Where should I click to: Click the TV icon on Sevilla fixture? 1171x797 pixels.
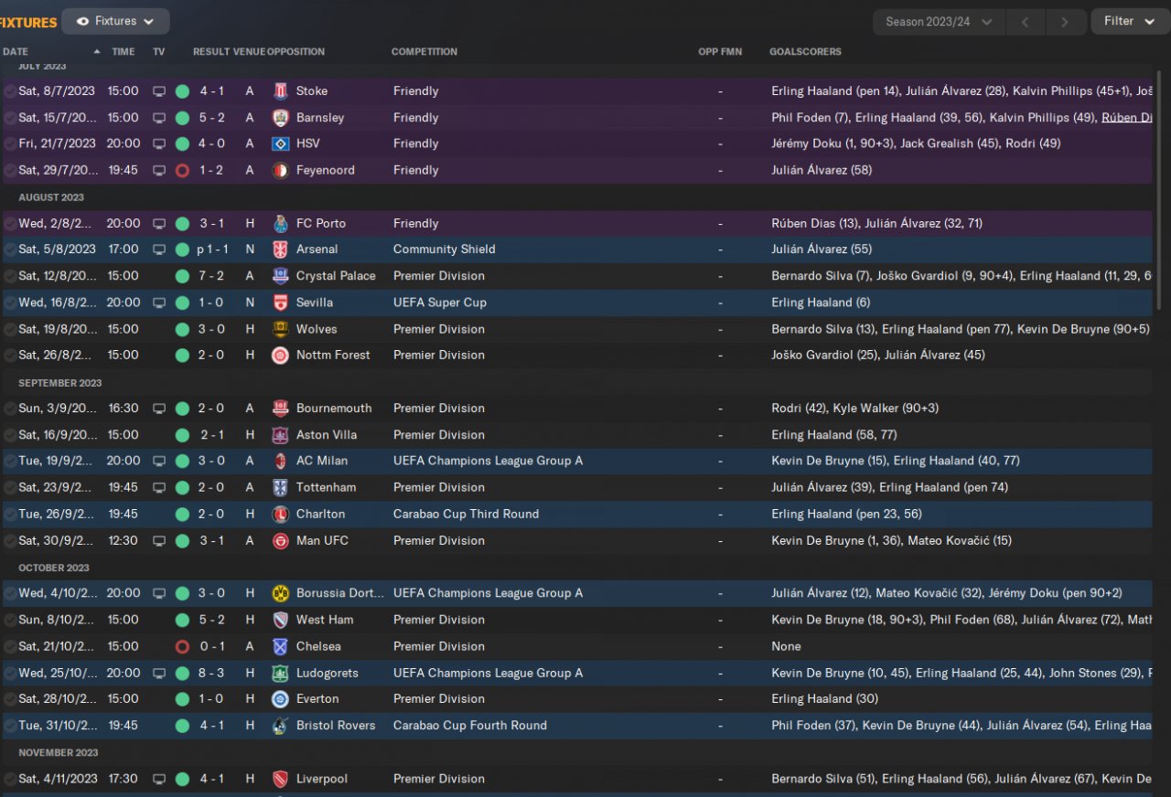pyautogui.click(x=159, y=303)
